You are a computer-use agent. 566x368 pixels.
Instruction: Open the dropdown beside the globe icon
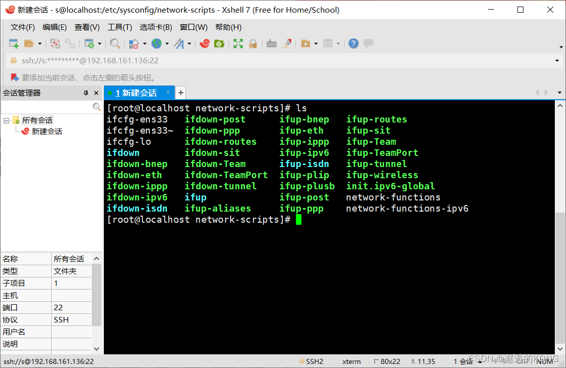(167, 44)
